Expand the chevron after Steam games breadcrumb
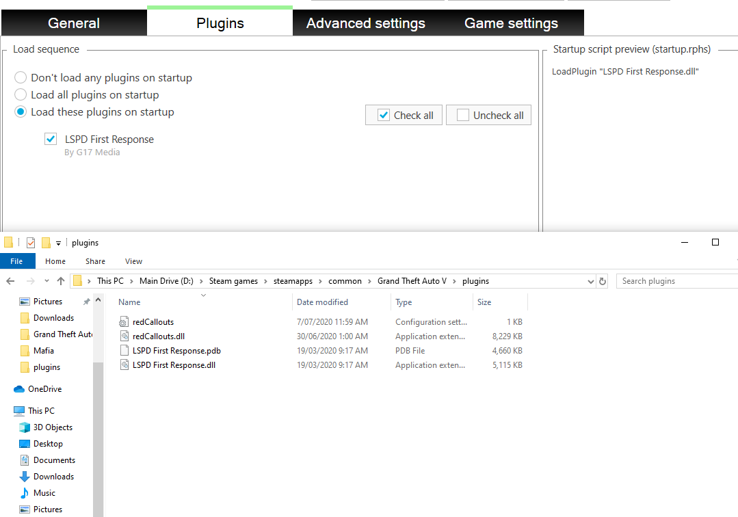The height and width of the screenshot is (517, 738). coord(265,281)
